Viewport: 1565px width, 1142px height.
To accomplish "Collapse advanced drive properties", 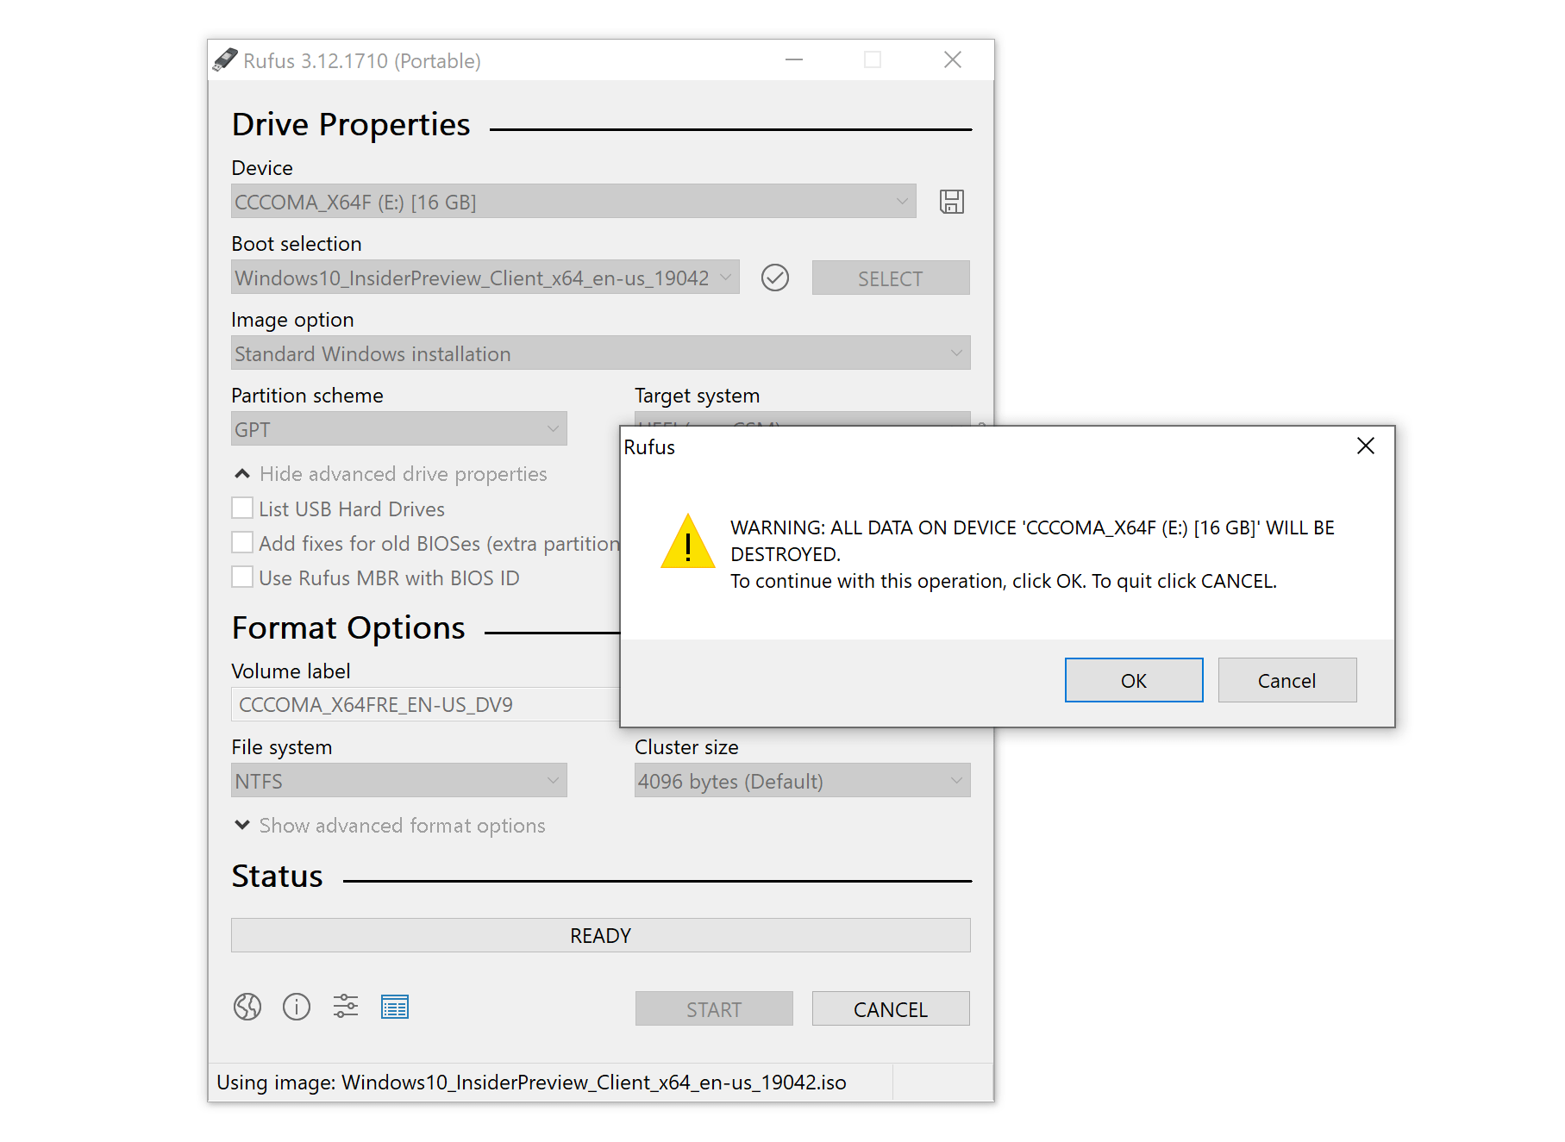I will click(x=241, y=473).
